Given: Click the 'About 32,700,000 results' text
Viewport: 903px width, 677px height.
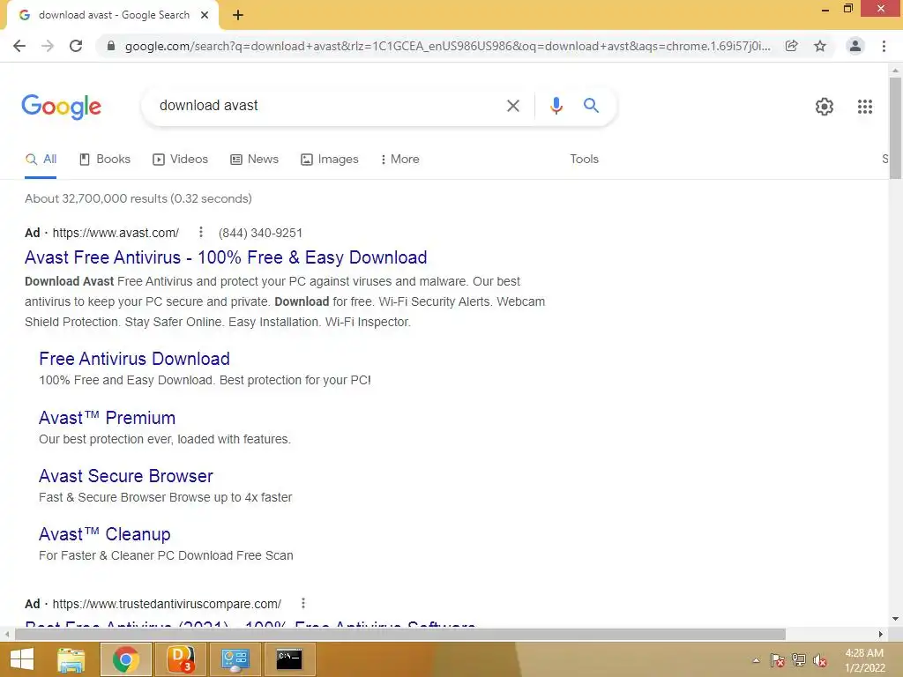Looking at the screenshot, I should click(x=138, y=198).
